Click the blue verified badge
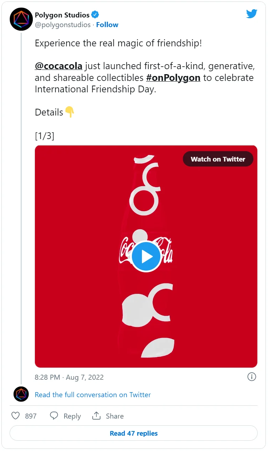 [95, 15]
